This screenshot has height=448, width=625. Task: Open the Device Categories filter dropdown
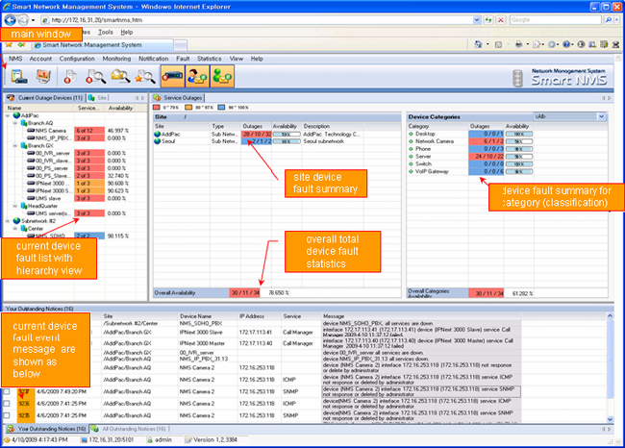point(600,115)
